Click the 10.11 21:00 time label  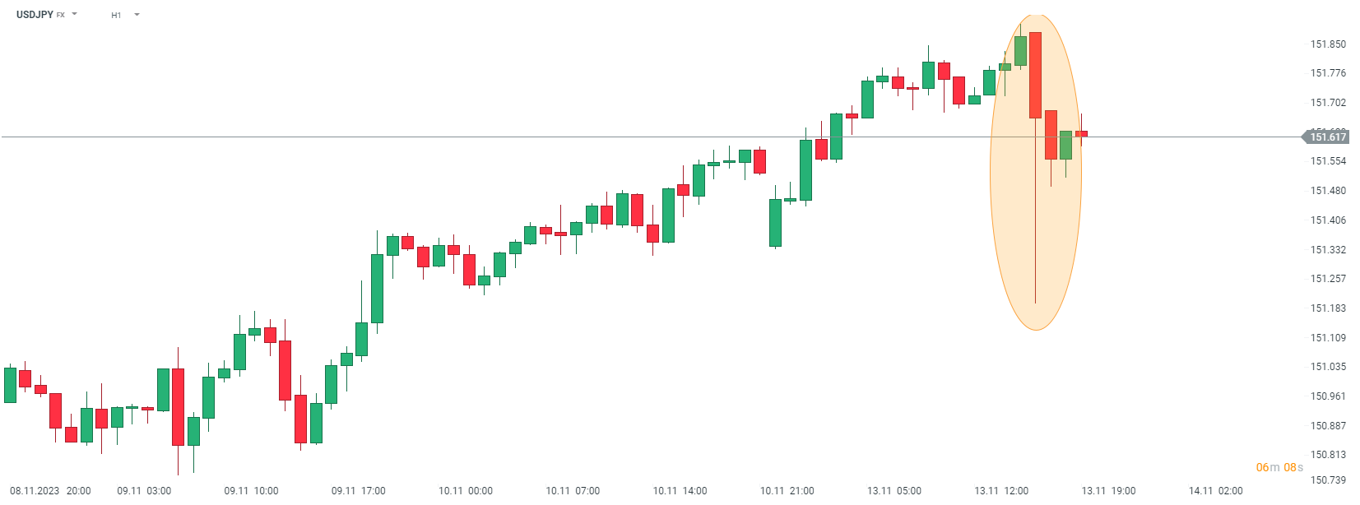(787, 491)
